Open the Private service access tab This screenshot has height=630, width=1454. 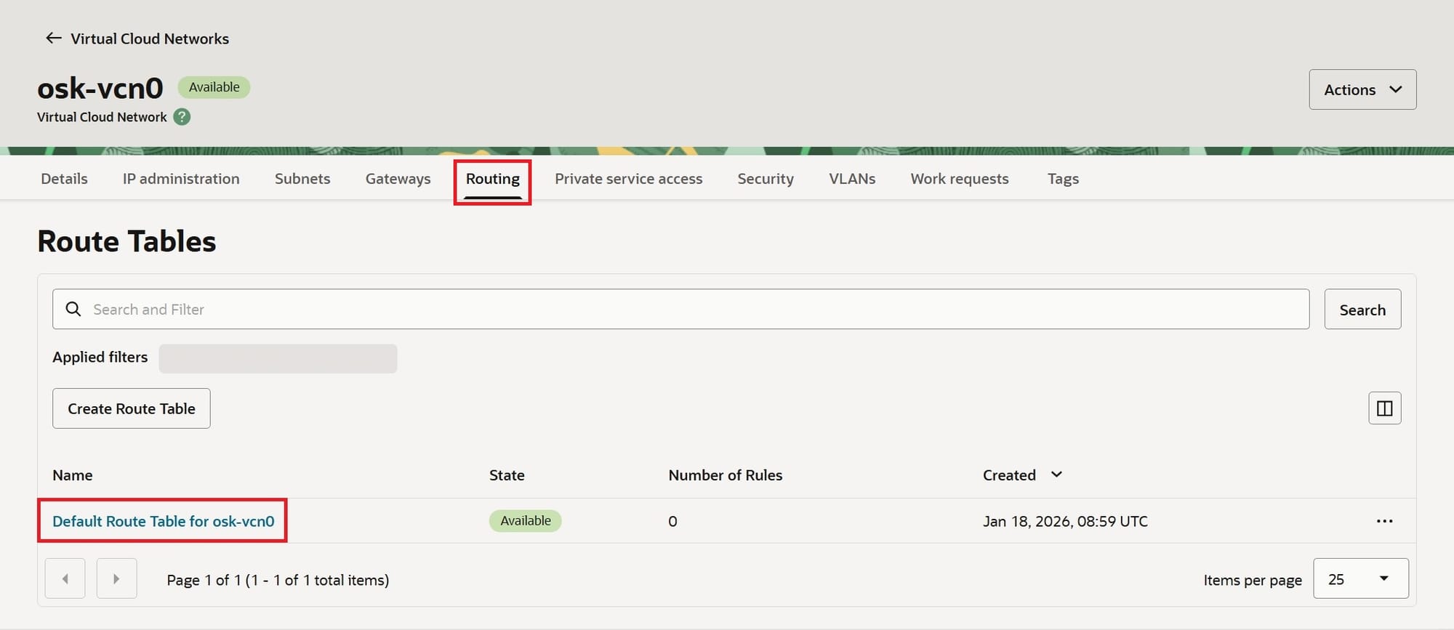pyautogui.click(x=628, y=179)
